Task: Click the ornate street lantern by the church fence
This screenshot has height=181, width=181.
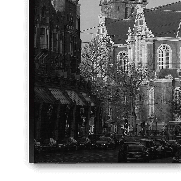Action: pos(151,120)
